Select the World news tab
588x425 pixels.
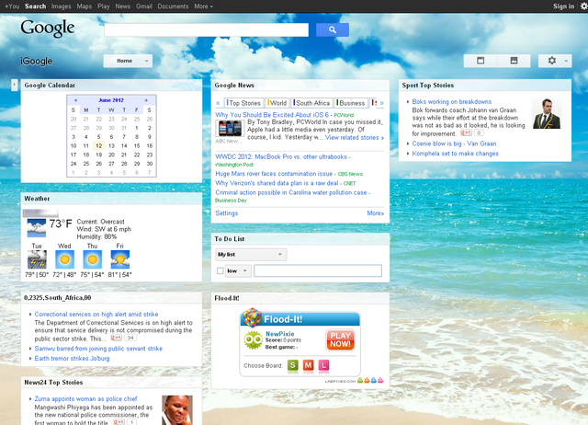coord(277,103)
